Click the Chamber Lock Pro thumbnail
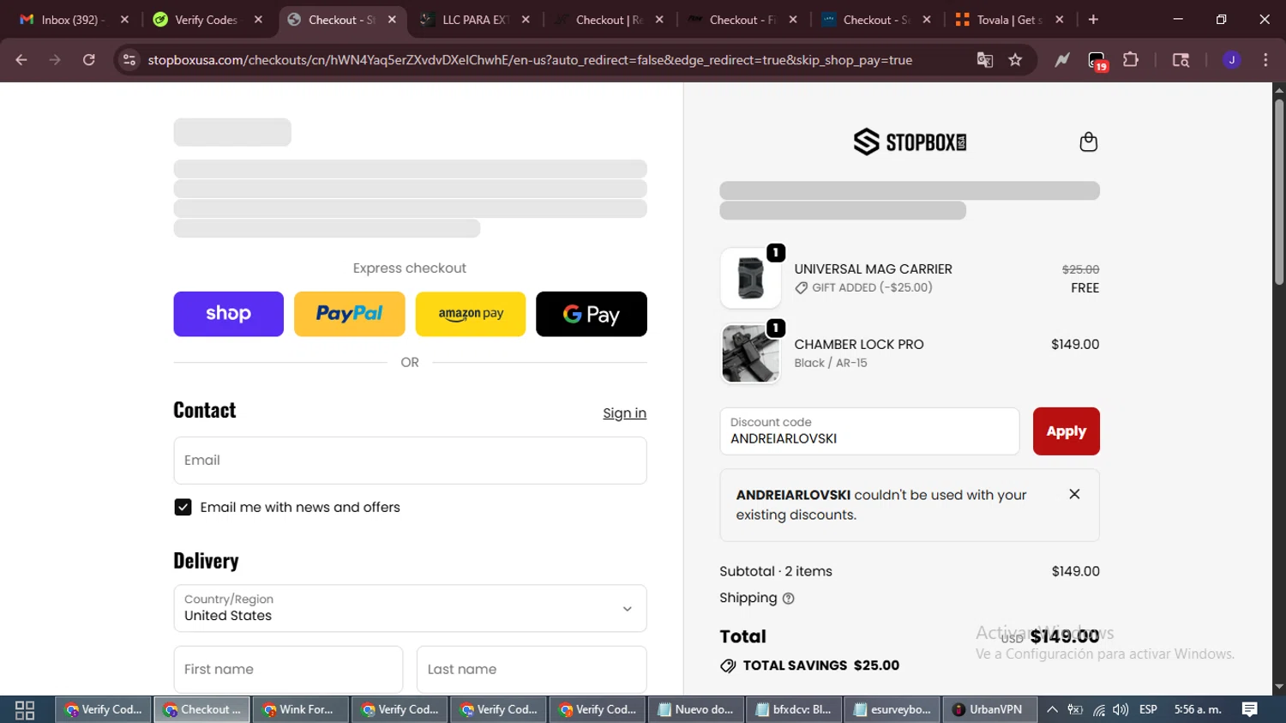 751,353
